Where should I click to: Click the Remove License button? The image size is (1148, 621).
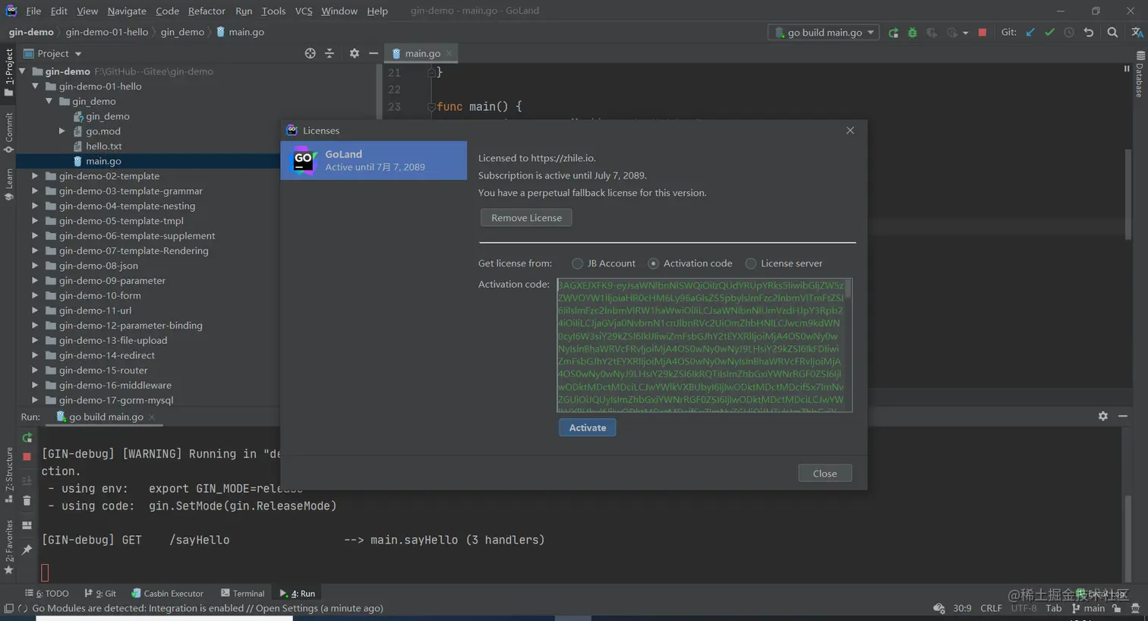point(526,218)
